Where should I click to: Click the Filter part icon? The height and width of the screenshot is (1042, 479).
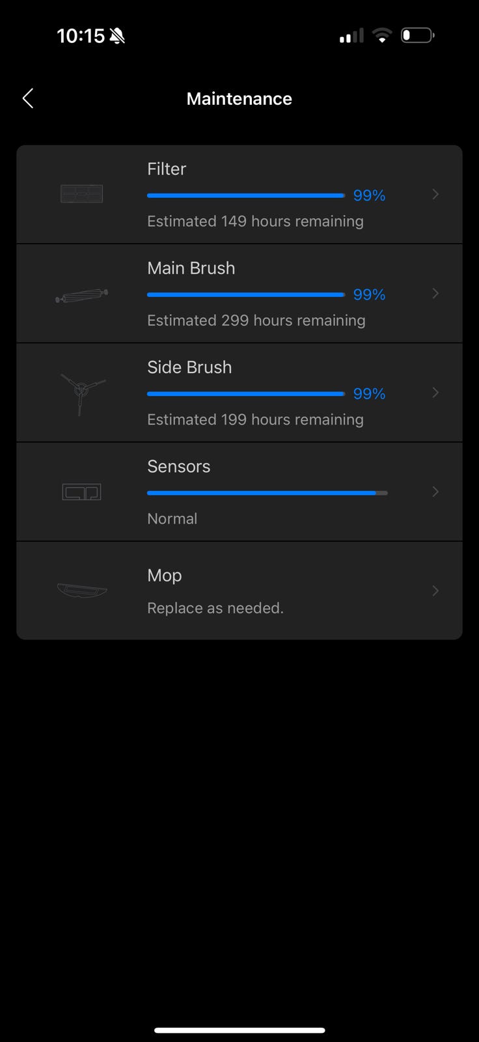point(81,193)
